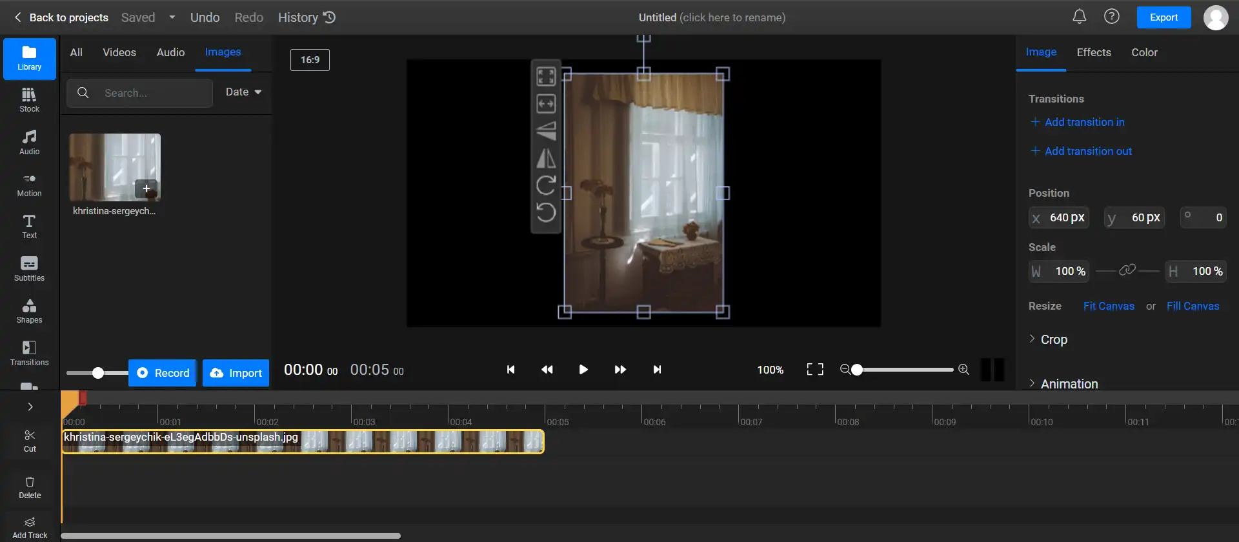Image resolution: width=1239 pixels, height=542 pixels.
Task: Open the History panel
Action: tap(307, 17)
